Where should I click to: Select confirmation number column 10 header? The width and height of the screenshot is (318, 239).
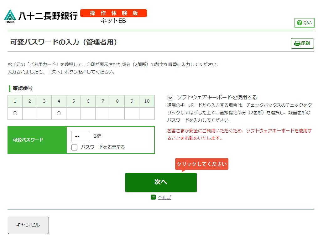point(147,101)
